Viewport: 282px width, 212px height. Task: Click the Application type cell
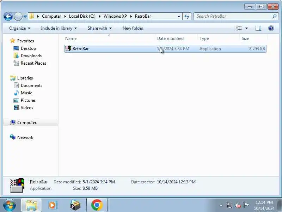(210, 49)
